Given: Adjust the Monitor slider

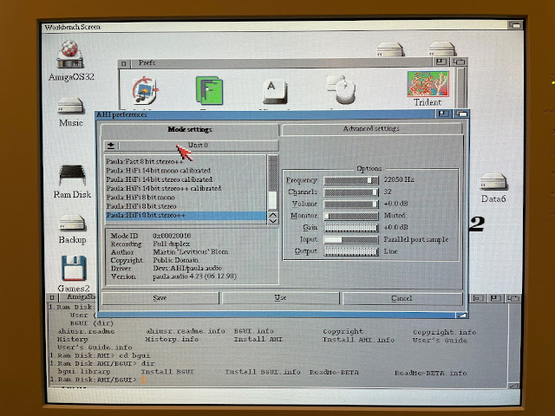Looking at the screenshot, I should 351,216.
